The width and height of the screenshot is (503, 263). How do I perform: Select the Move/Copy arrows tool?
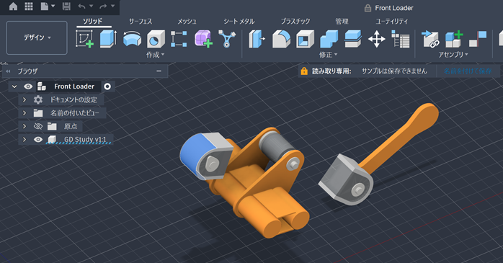(377, 39)
